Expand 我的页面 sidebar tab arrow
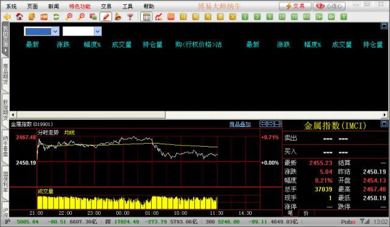The image size is (390, 227). tap(5, 50)
